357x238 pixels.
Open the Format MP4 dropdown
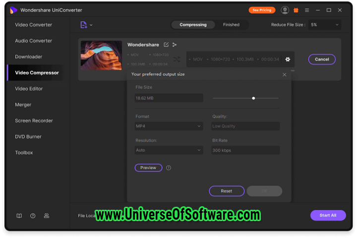(169, 126)
